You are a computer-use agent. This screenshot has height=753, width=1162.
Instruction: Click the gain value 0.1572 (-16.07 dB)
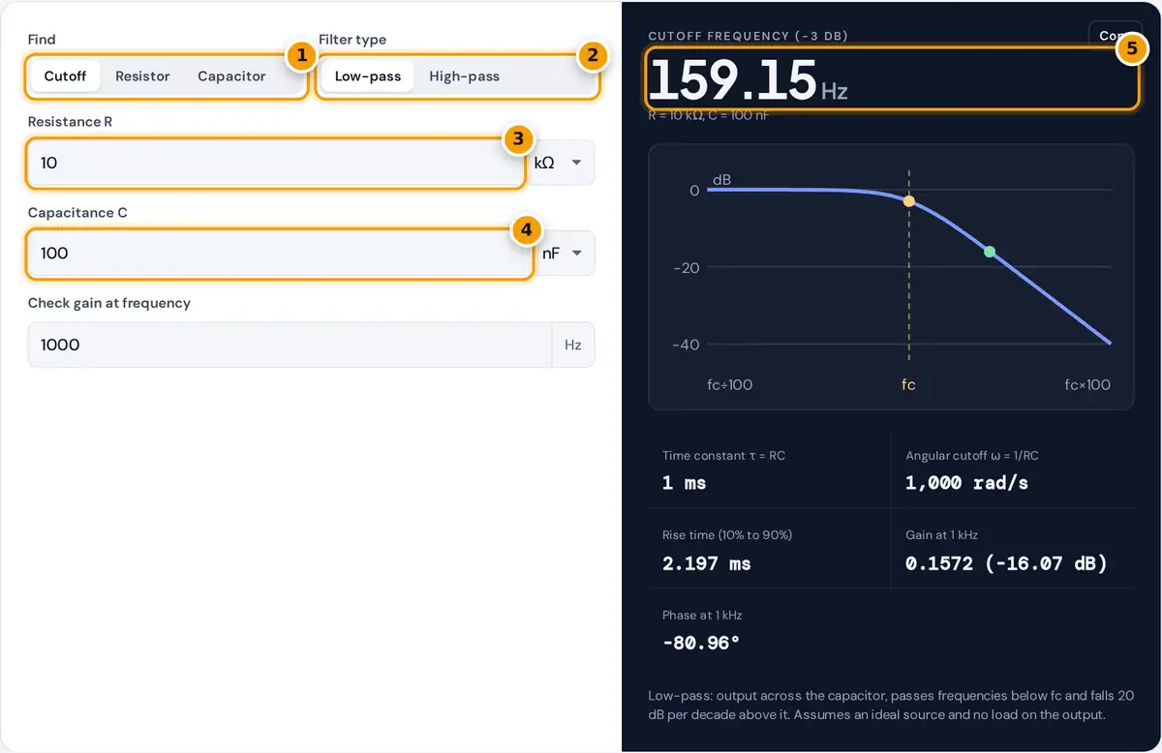(x=1006, y=563)
